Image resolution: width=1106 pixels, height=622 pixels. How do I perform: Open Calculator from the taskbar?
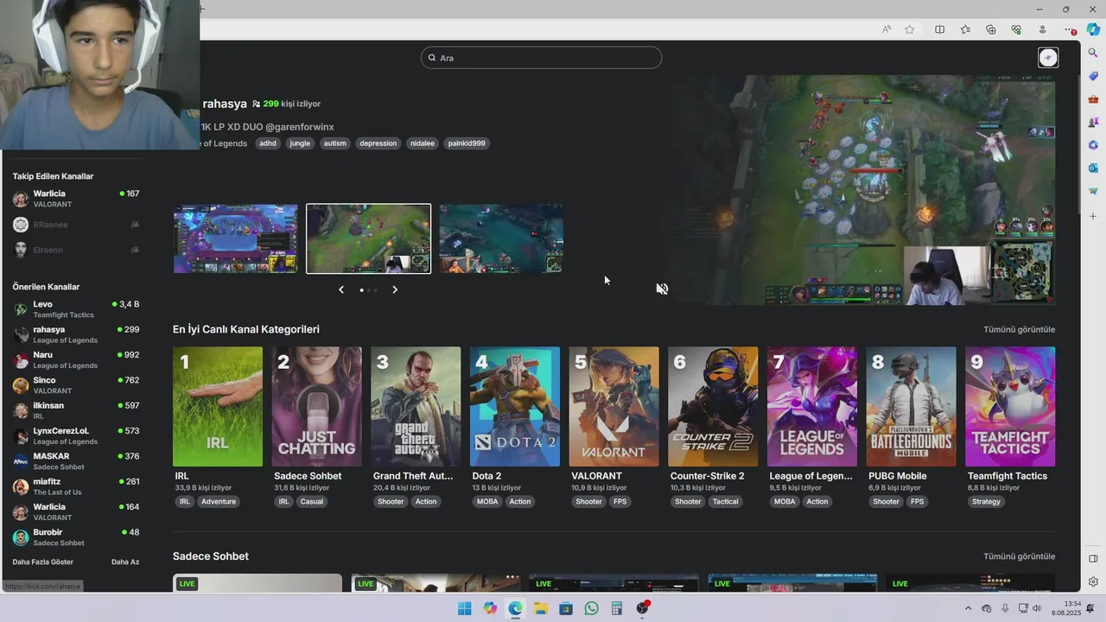[x=617, y=608]
